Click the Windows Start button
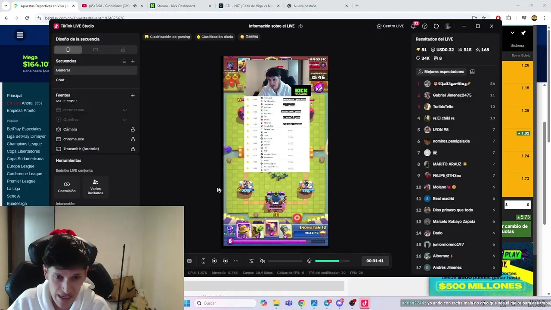 coord(187,303)
